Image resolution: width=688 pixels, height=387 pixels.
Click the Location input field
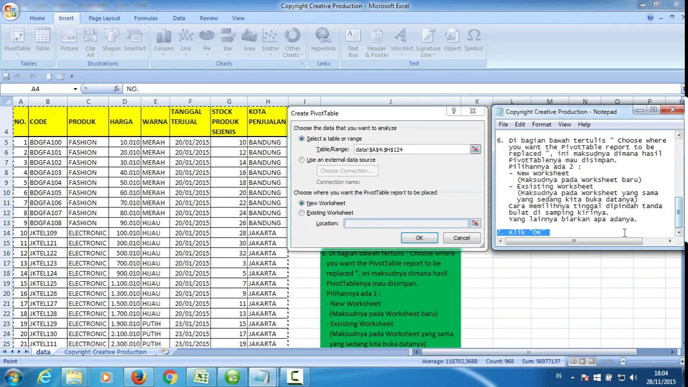[406, 223]
